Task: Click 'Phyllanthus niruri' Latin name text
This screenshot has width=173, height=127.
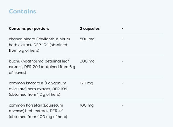Action: click(53, 39)
